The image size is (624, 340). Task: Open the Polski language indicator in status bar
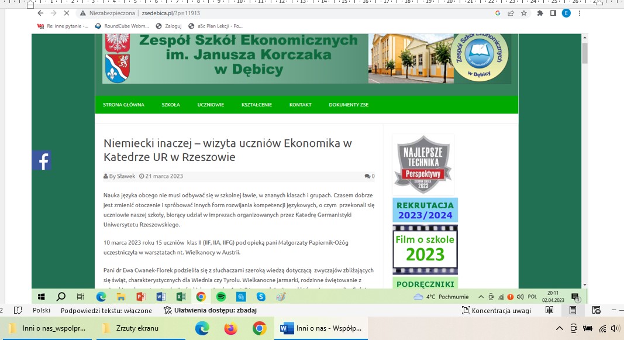pos(41,311)
